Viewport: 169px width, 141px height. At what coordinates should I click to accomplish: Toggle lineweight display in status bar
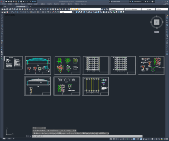click(x=138, y=139)
